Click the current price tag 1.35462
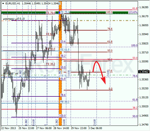The image size is (150, 131). [x=144, y=72]
